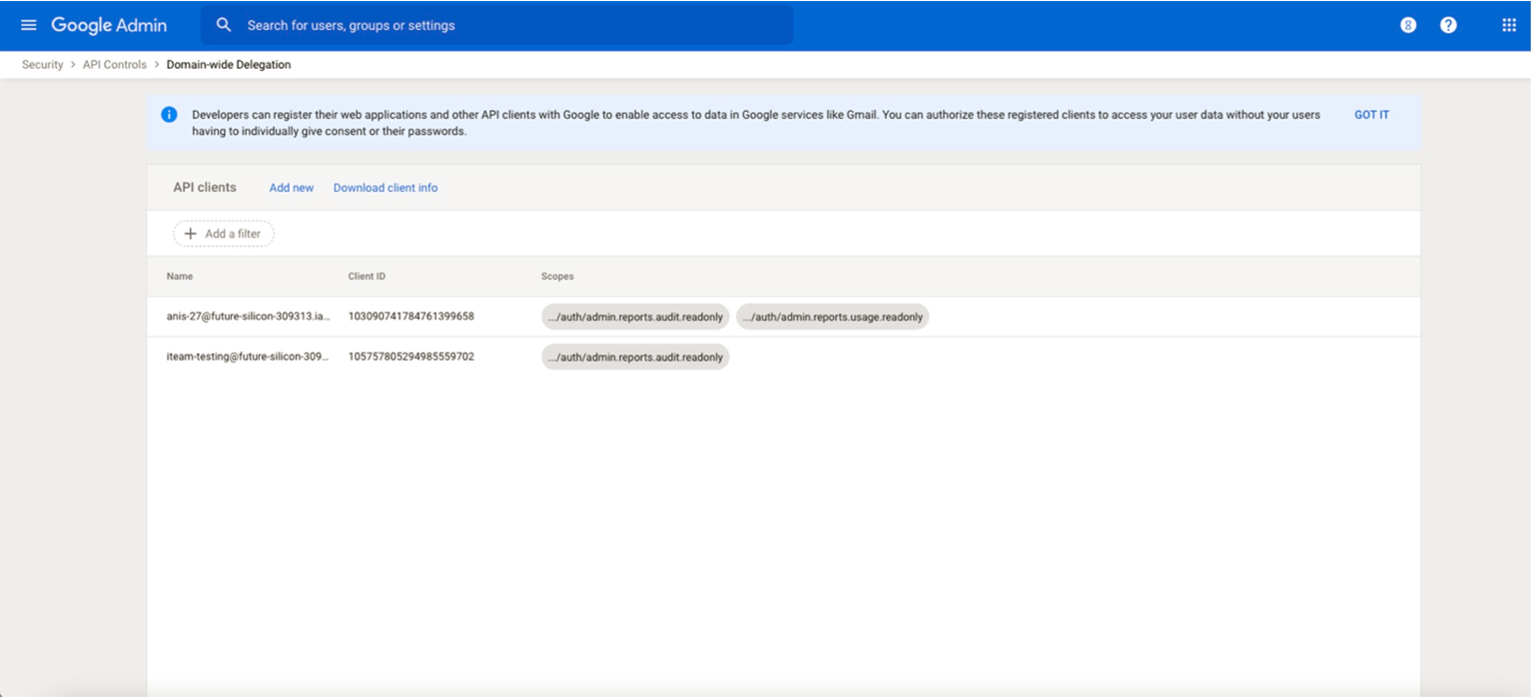This screenshot has width=1532, height=698.
Task: Select the anis-27 API client row
Action: pyautogui.click(x=248, y=317)
